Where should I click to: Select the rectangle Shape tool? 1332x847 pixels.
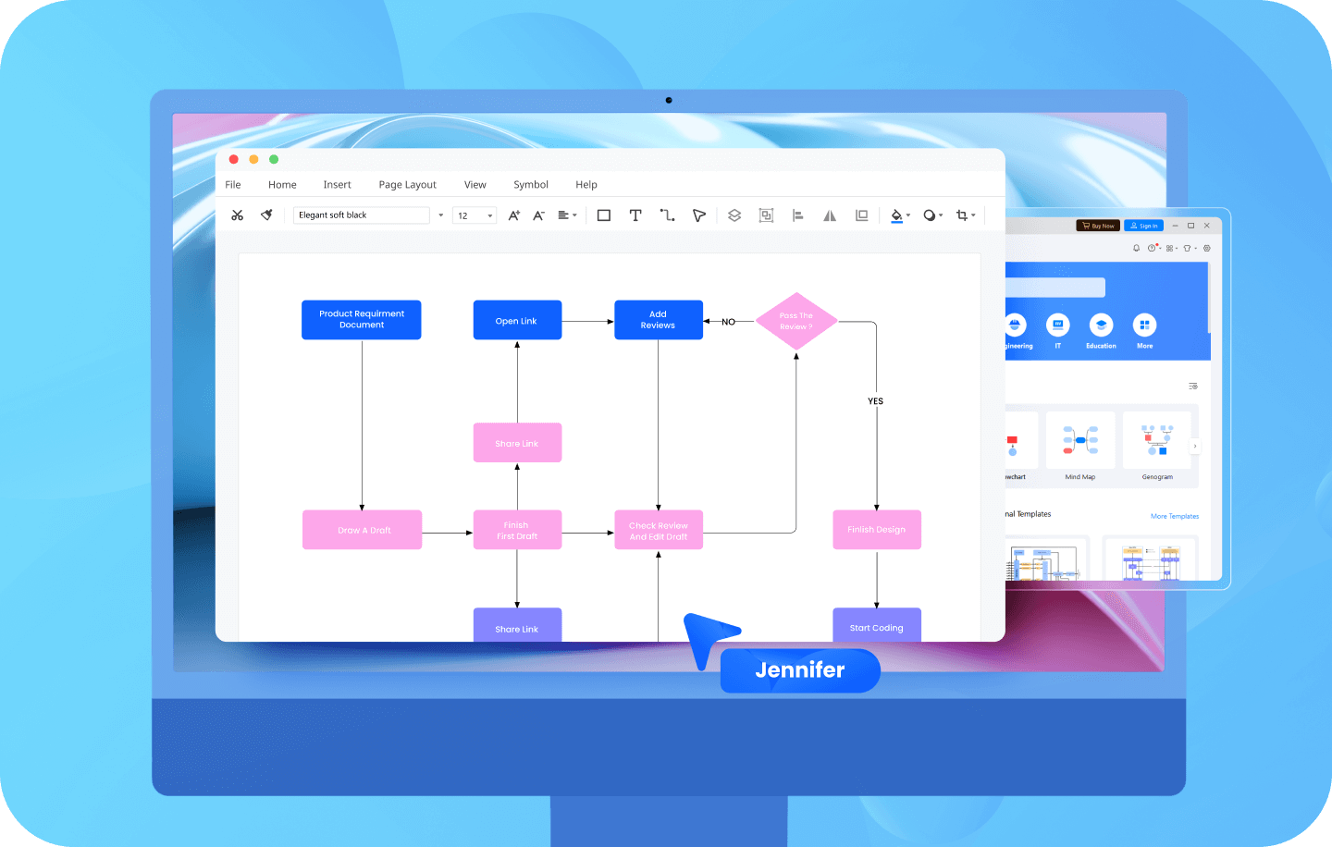point(604,215)
